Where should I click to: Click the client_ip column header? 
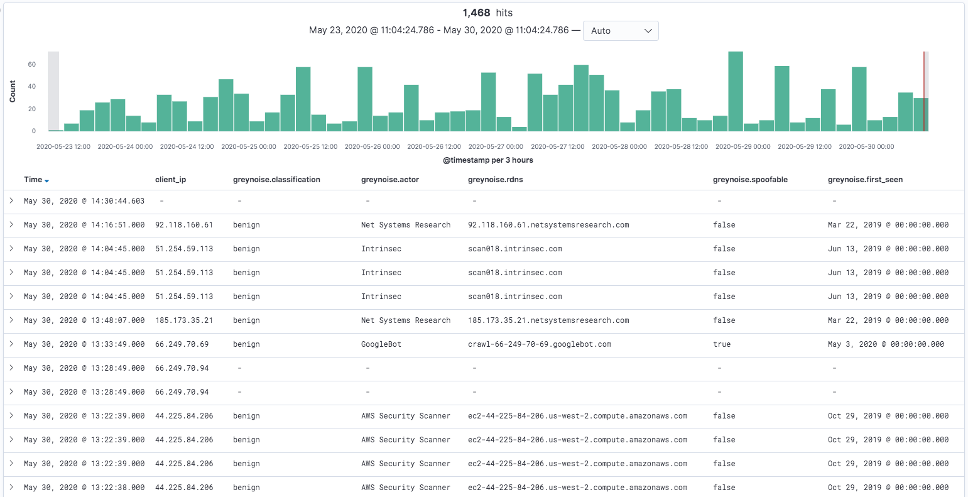coord(170,180)
